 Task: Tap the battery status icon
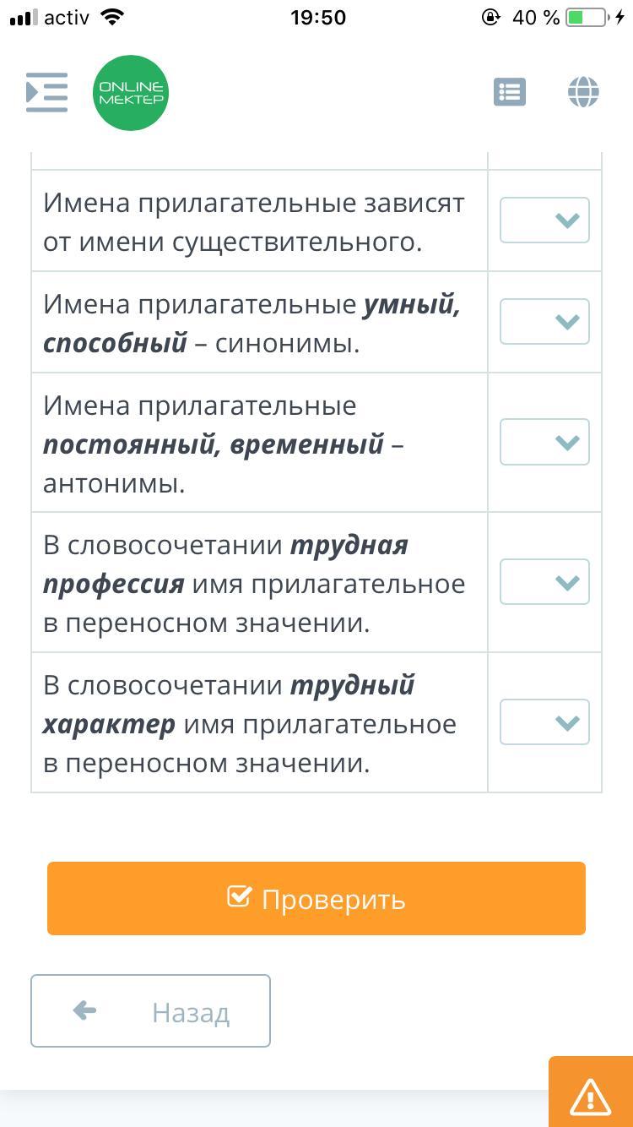(587, 18)
